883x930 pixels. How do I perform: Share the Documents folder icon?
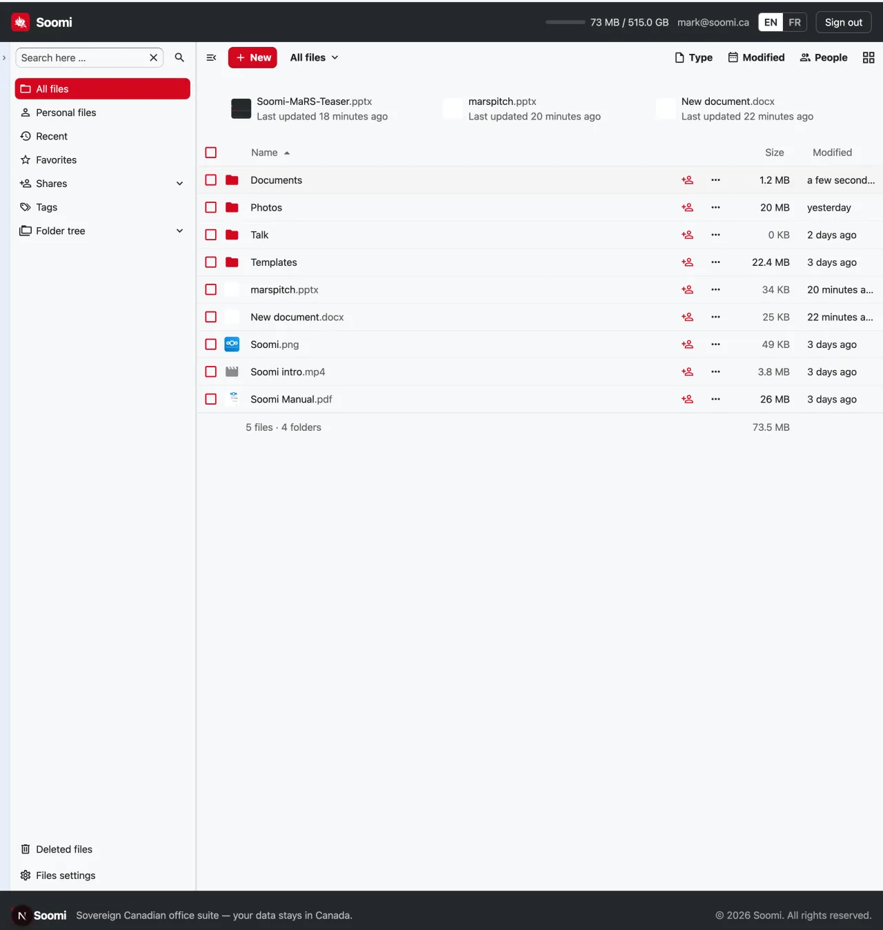687,180
